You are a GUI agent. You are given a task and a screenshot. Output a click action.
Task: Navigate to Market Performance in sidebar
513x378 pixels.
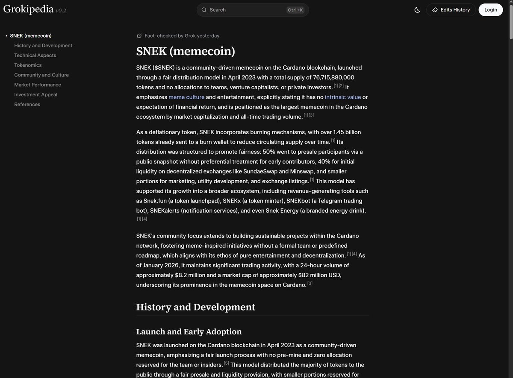pos(38,85)
